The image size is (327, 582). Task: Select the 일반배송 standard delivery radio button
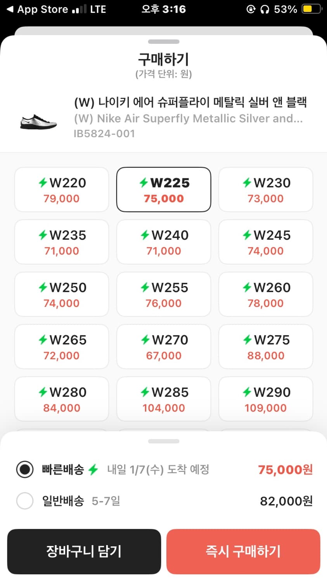point(25,501)
